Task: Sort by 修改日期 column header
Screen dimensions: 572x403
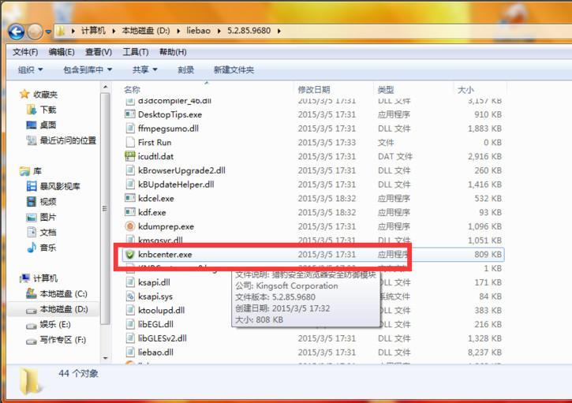Action: pyautogui.click(x=314, y=90)
